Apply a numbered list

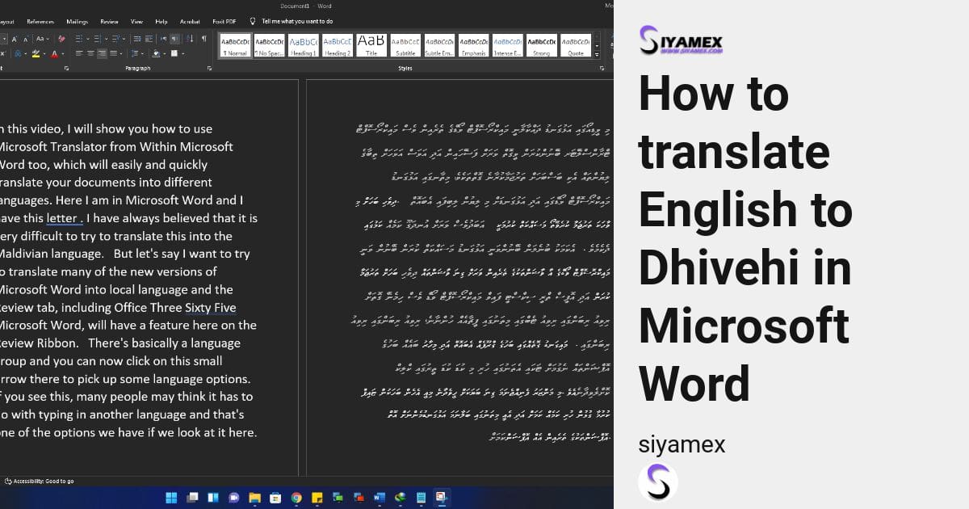point(96,38)
